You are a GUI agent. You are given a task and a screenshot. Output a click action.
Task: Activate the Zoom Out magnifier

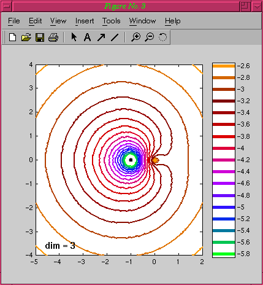click(x=150, y=37)
